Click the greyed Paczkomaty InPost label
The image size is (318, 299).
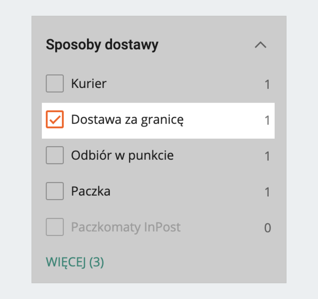[126, 227]
